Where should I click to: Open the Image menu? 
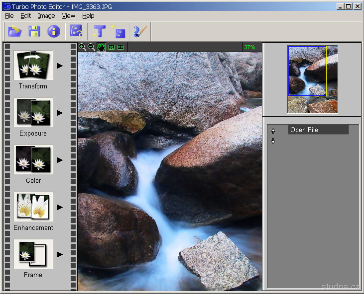(x=46, y=16)
